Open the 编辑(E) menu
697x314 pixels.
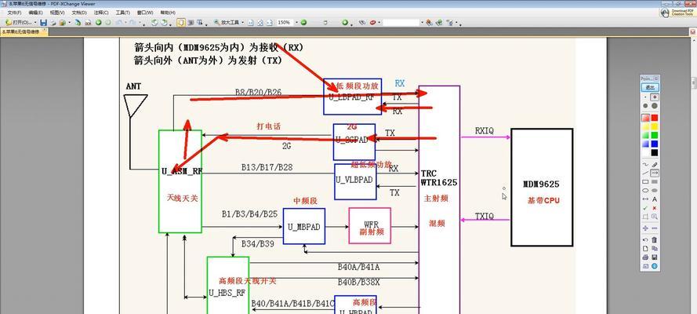(35, 13)
